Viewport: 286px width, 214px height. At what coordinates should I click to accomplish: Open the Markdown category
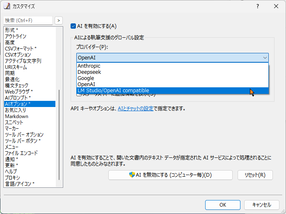click(x=30, y=116)
